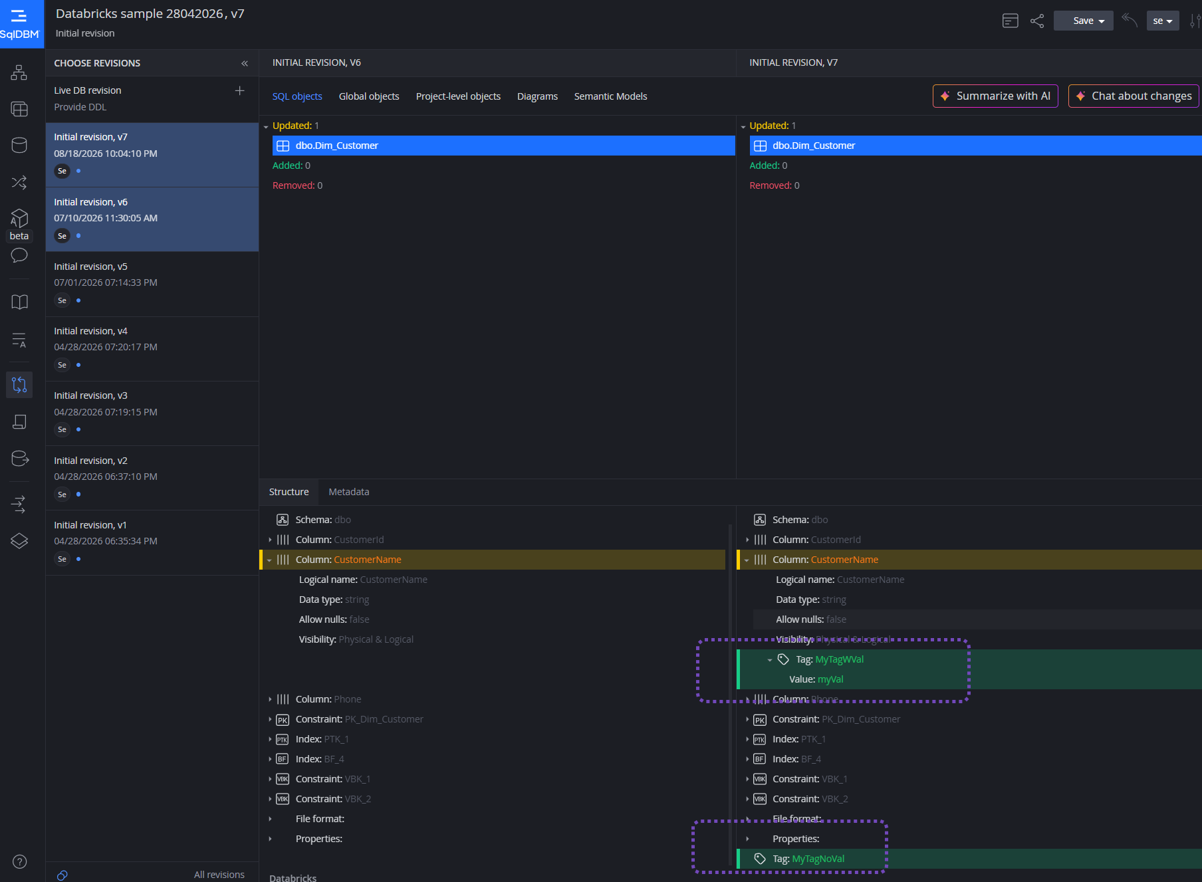
Task: Open the database export sidebar icon
Action: point(19,459)
